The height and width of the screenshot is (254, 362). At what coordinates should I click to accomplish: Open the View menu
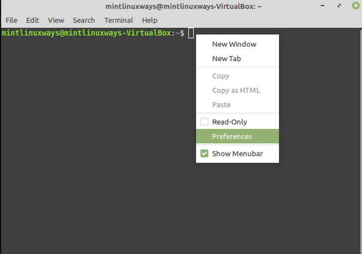tap(56, 20)
